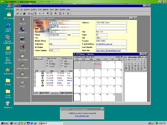167x125 pixels.
Task: Show the Weekly Calendar from the sidebar
Action: tap(23, 66)
